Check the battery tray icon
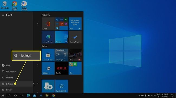Image resolution: width=176 pixels, height=98 pixels. coord(148,95)
